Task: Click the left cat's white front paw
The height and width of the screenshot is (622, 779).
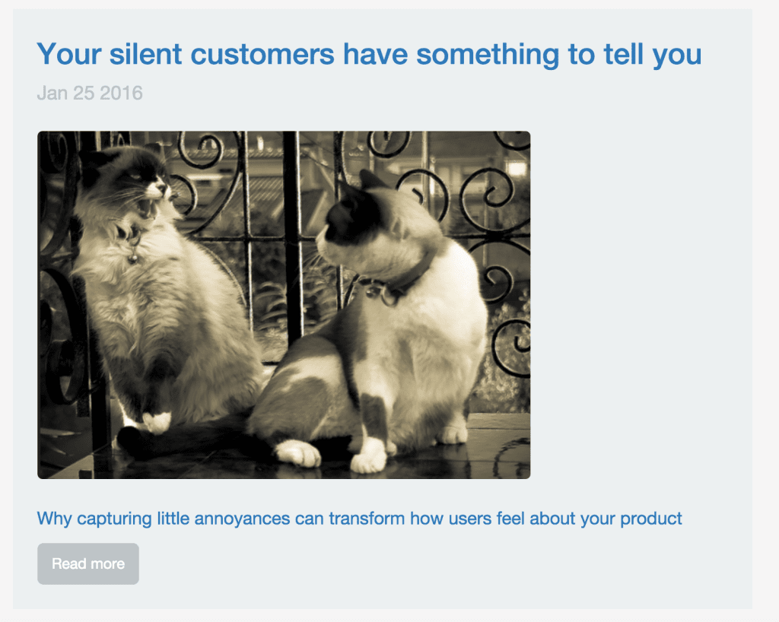Action: 157,422
